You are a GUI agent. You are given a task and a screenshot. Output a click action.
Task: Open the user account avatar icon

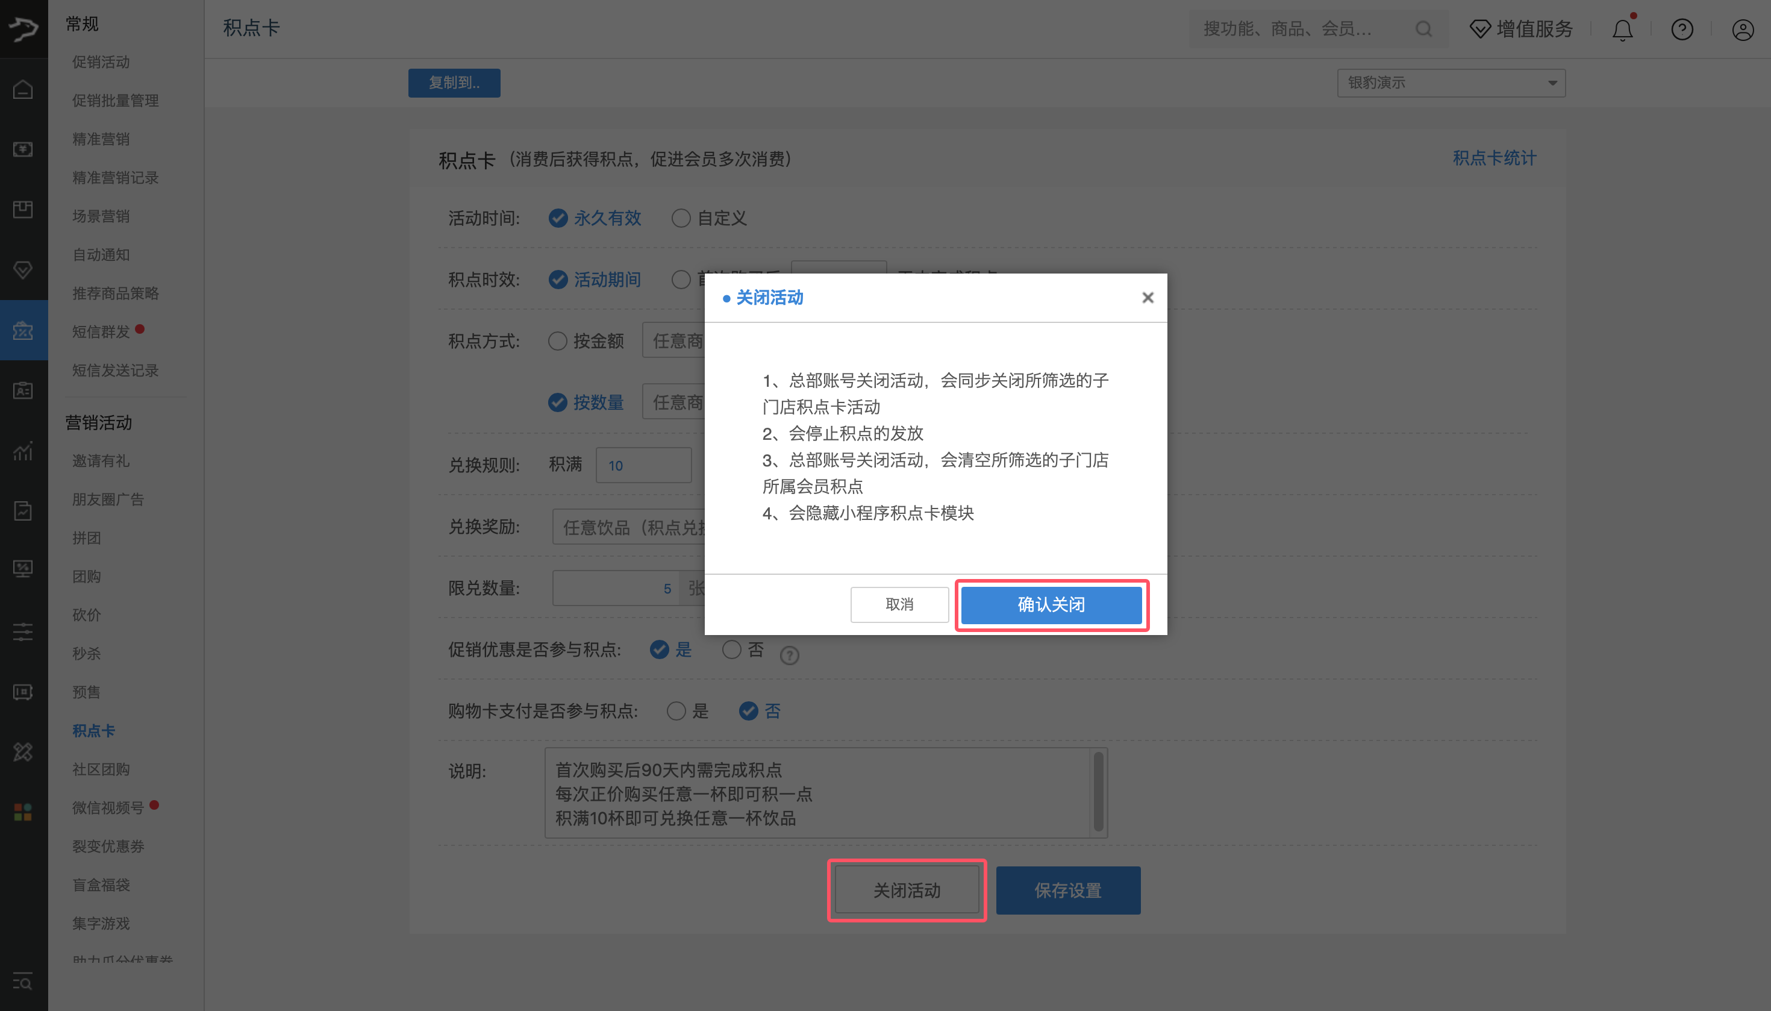(x=1743, y=29)
